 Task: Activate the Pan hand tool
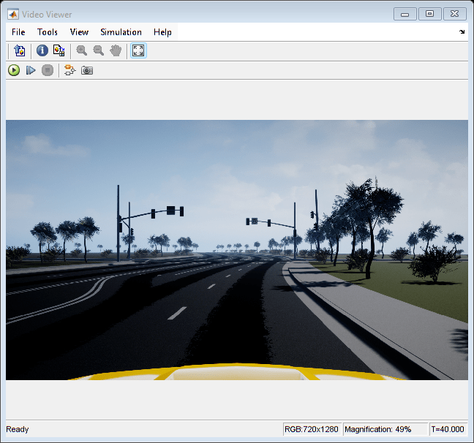pyautogui.click(x=115, y=50)
